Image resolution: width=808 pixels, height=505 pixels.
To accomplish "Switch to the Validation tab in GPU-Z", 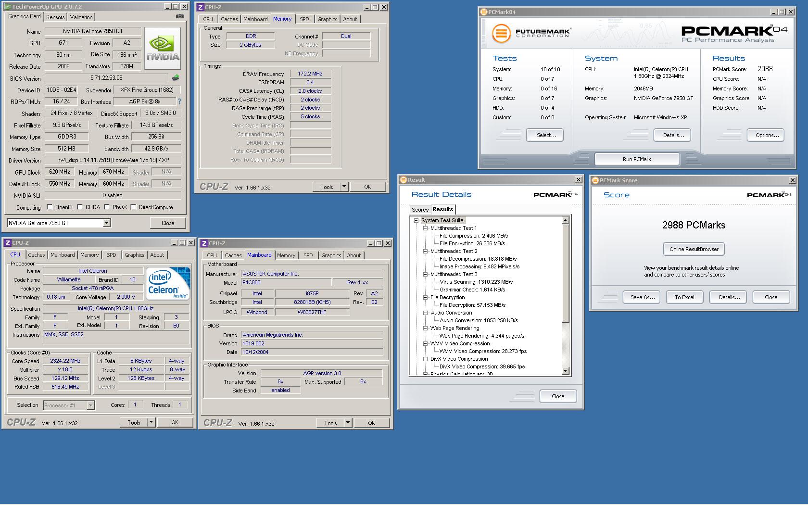I will (81, 17).
